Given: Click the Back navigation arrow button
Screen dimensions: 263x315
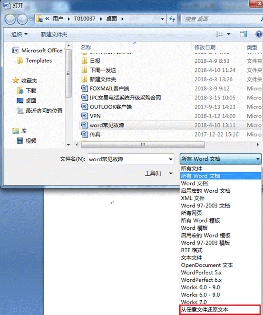Looking at the screenshot, I should coord(10,20).
